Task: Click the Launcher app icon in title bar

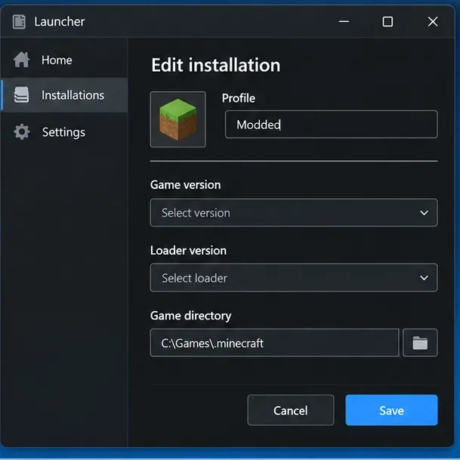Action: tap(19, 22)
